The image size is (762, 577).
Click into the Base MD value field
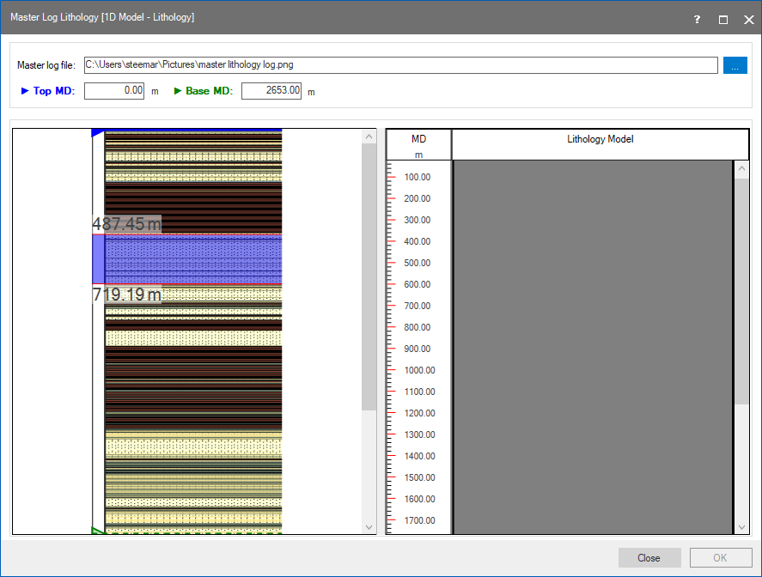coord(271,91)
